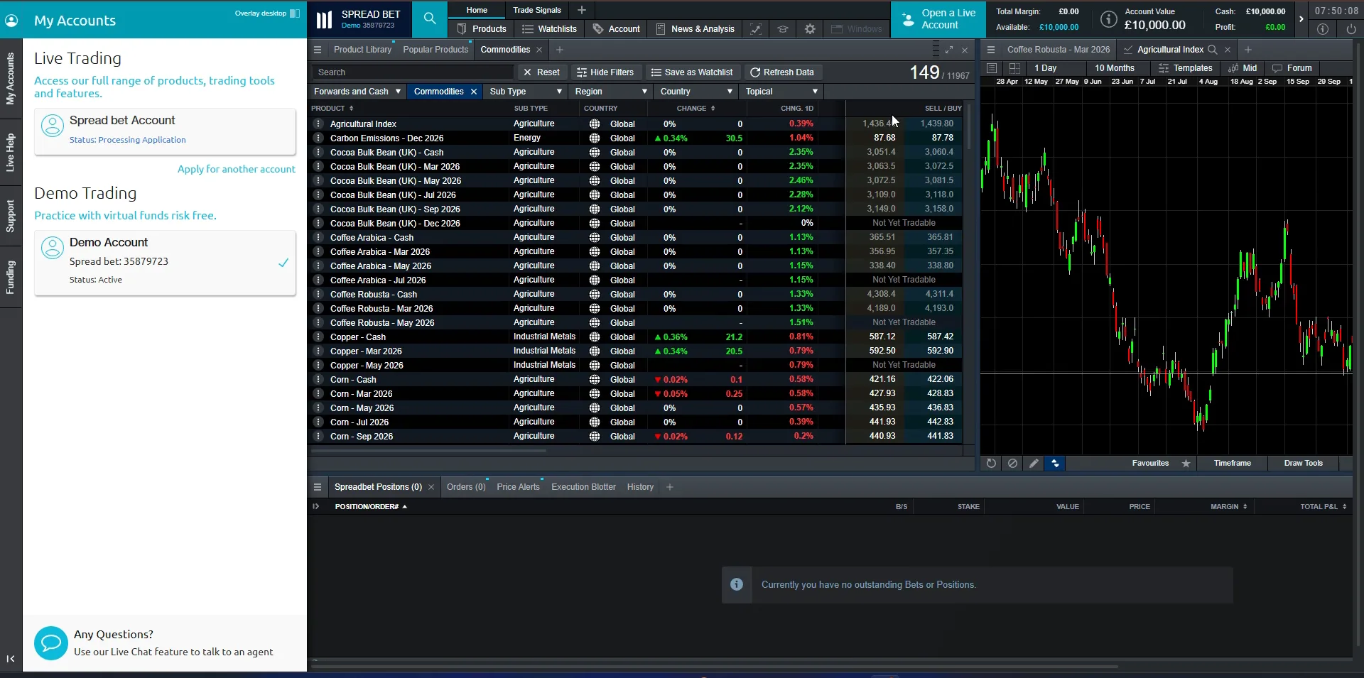Open the Product Library tab
Viewport: 1364px width, 678px height.
(x=362, y=50)
